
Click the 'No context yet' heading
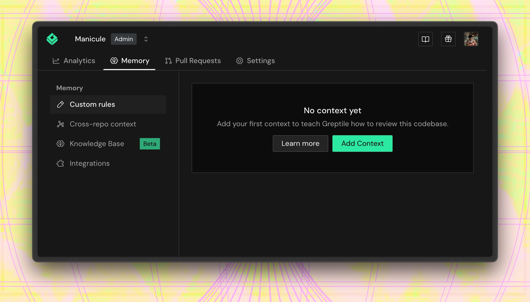click(x=333, y=111)
